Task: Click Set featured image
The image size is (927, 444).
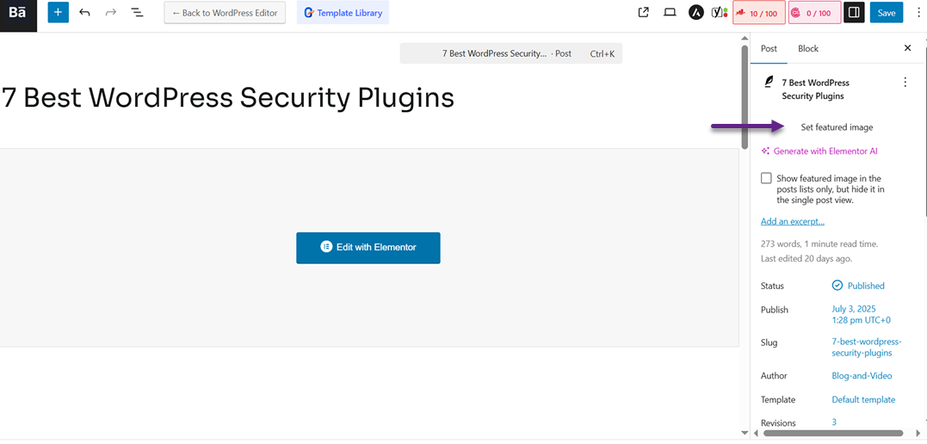Action: [837, 127]
